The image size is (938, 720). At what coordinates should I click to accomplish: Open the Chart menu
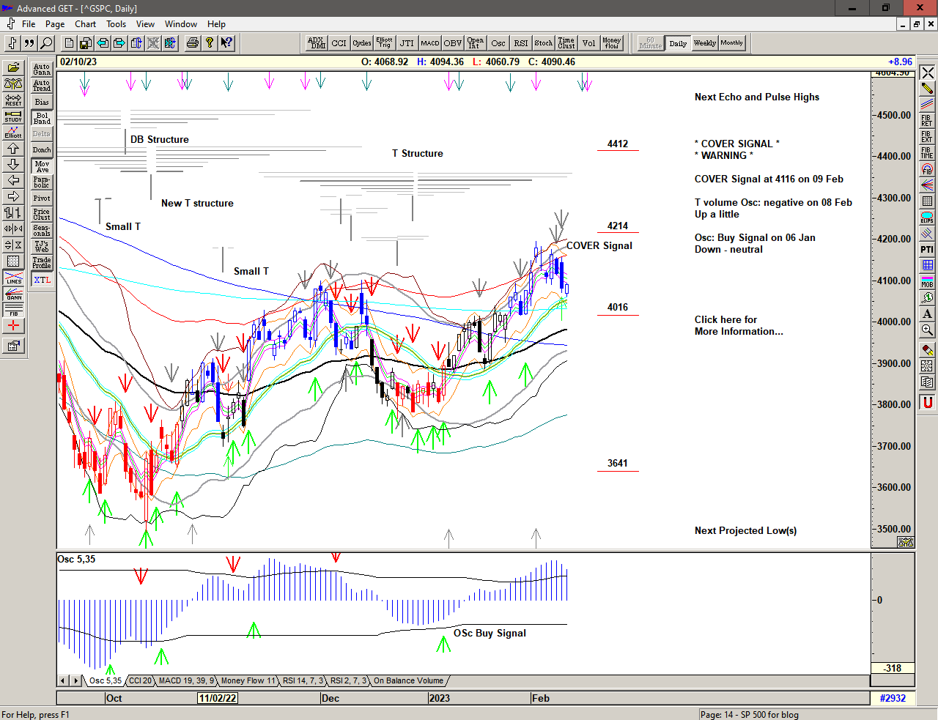[x=85, y=24]
